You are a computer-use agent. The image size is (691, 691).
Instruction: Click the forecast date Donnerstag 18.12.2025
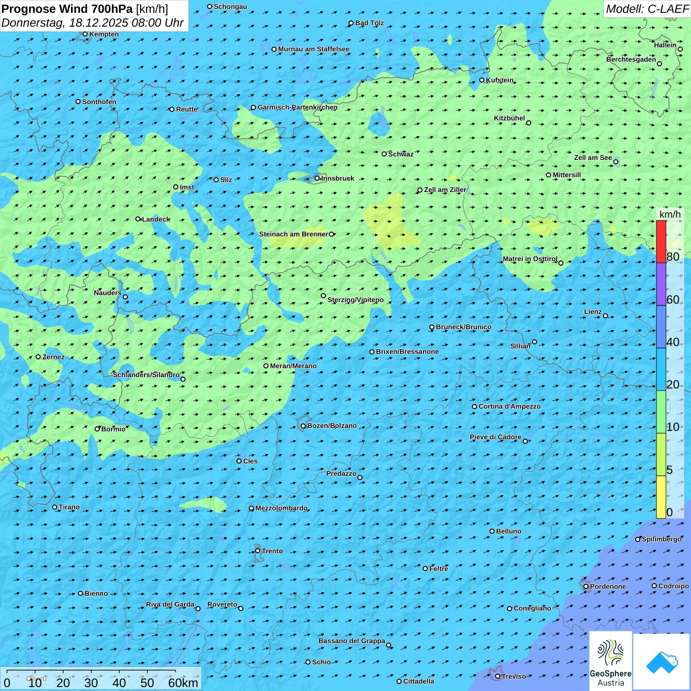(x=92, y=23)
